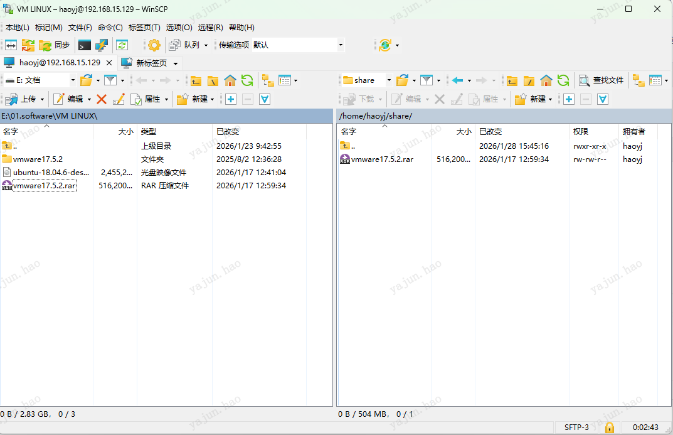Click remote invert selection icon
Viewport: 673px width, 435px height.
point(603,99)
